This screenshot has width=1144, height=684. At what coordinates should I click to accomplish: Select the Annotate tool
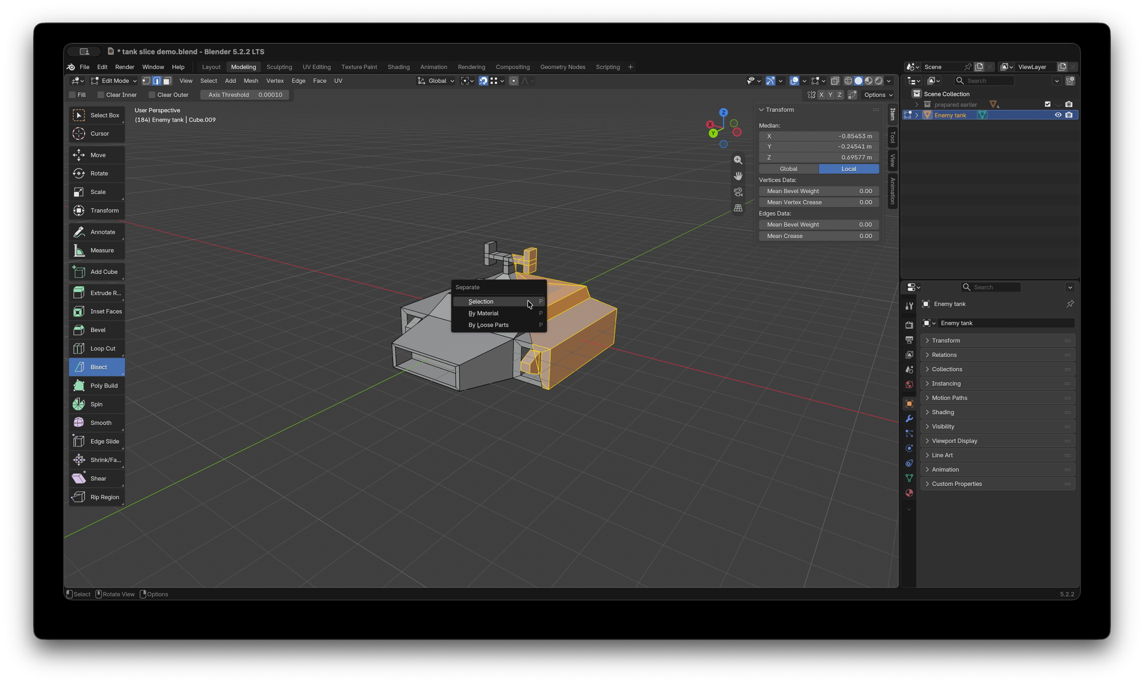click(97, 232)
